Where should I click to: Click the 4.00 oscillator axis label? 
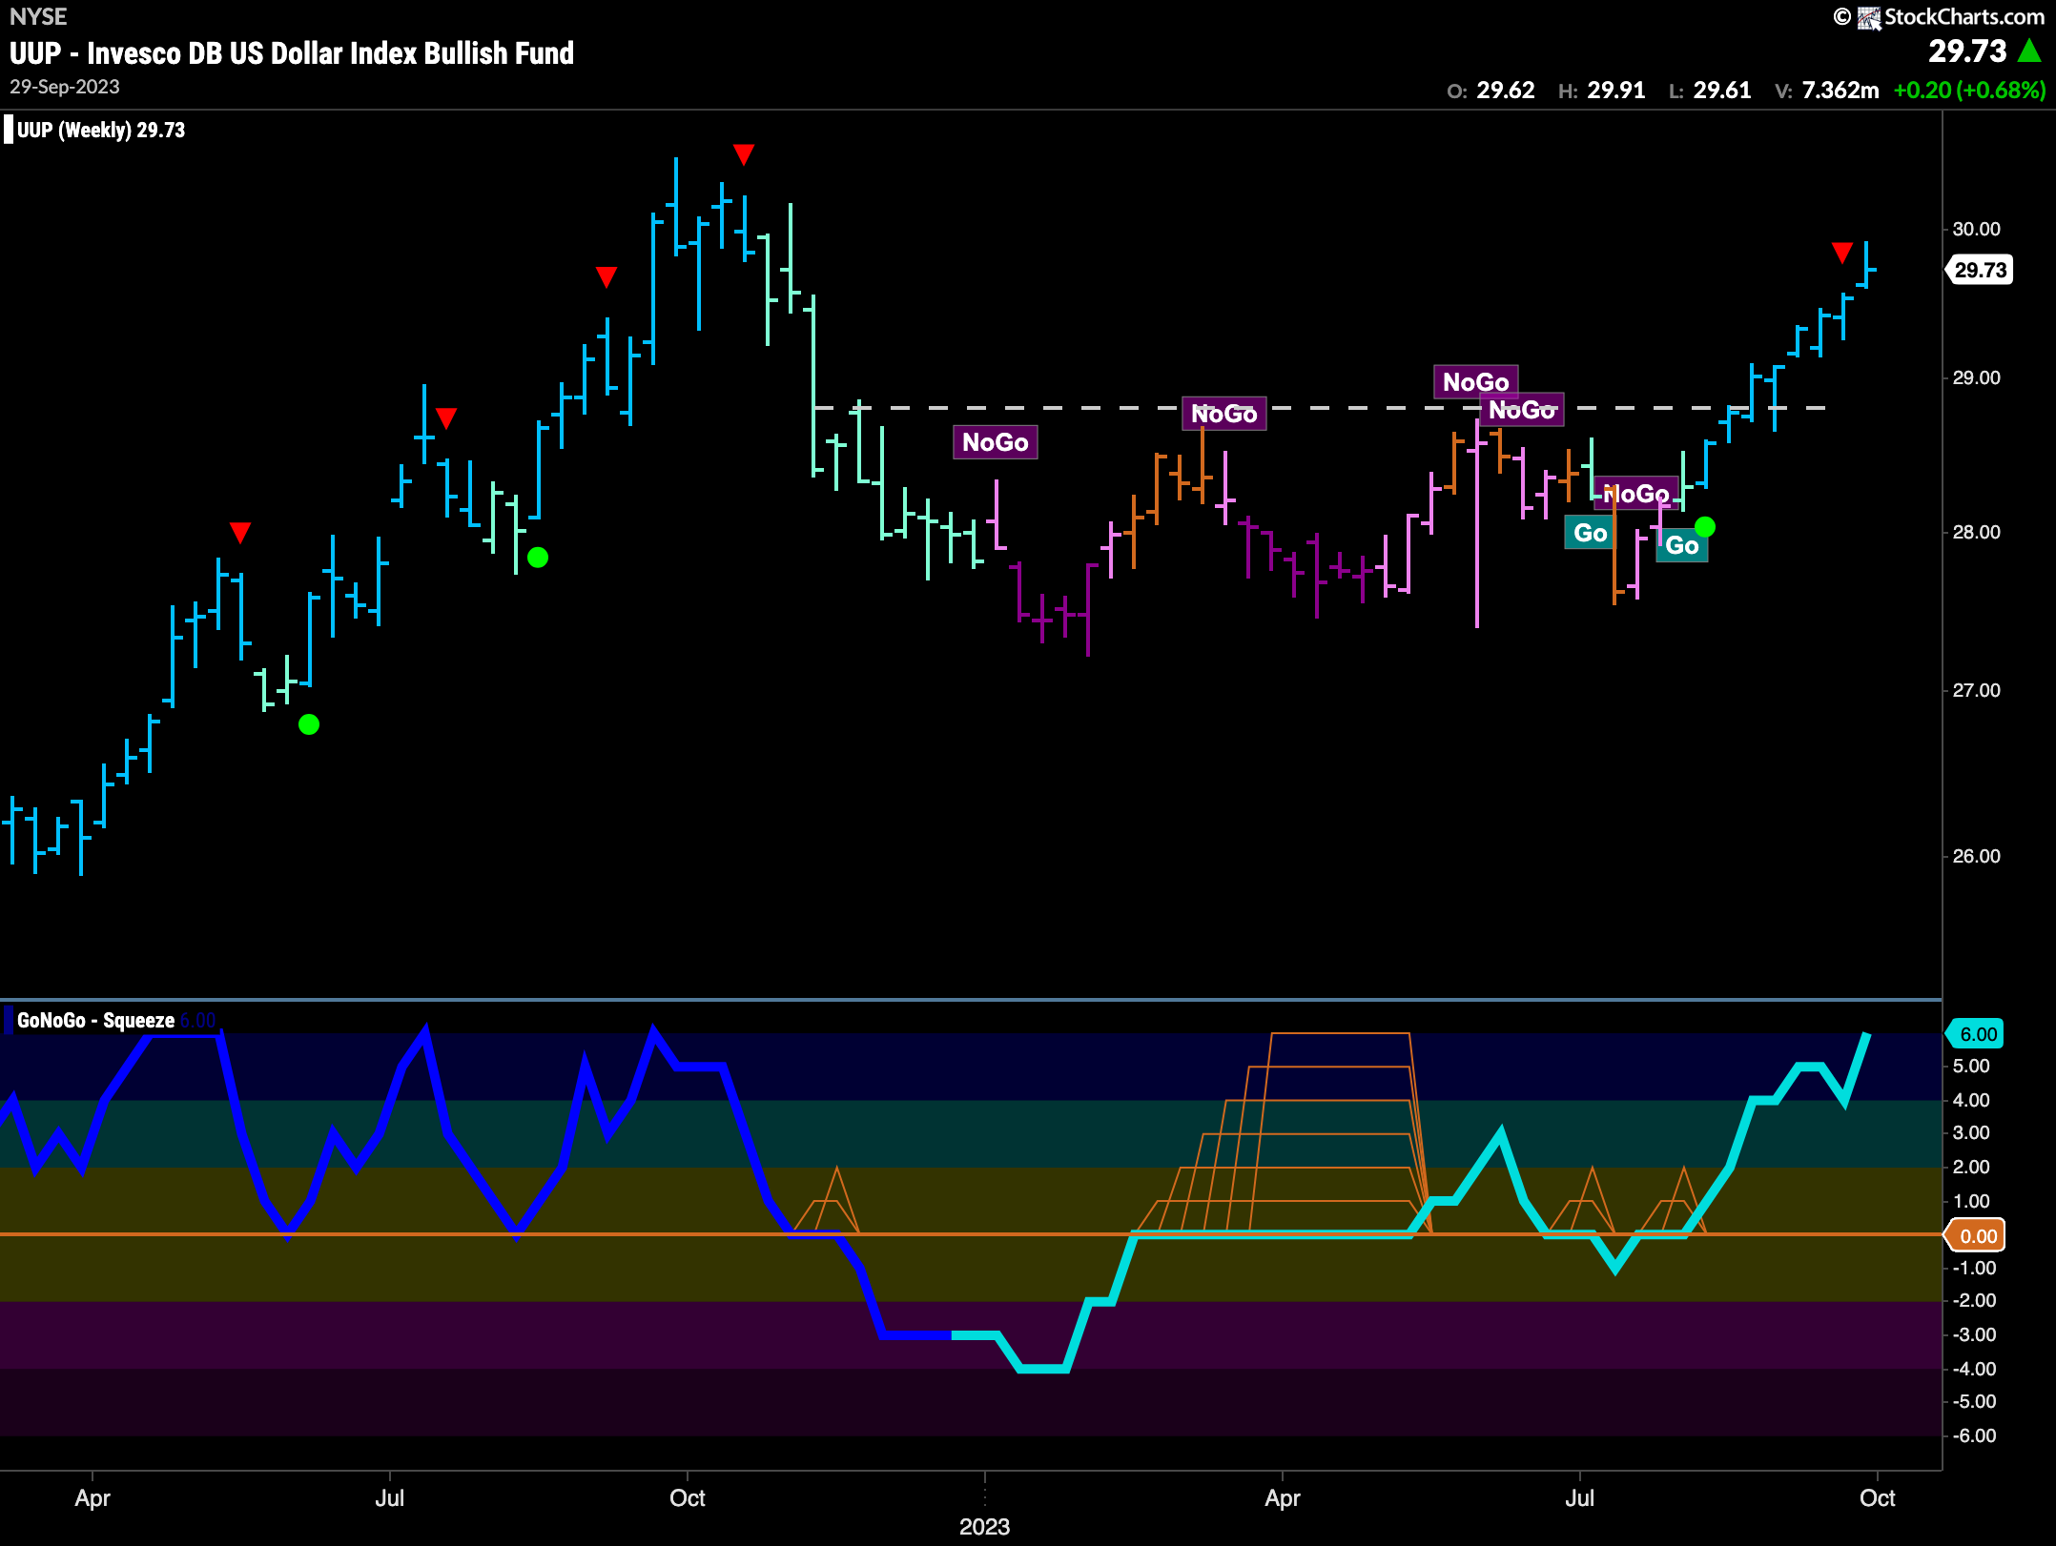tap(1971, 1100)
